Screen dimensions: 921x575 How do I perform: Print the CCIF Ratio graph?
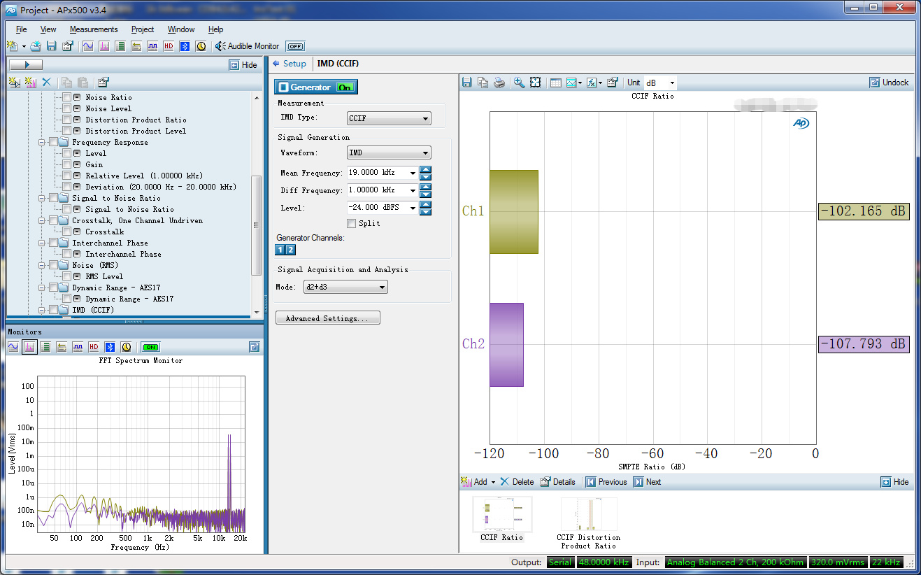point(499,83)
